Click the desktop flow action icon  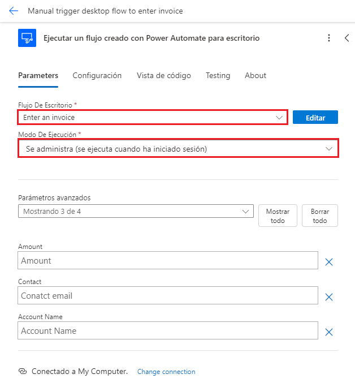27,38
